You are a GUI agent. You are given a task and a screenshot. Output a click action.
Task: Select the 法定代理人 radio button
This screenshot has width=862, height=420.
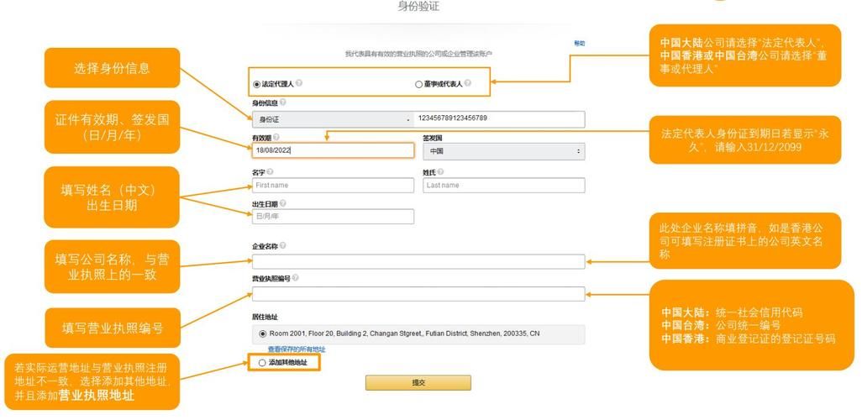256,85
